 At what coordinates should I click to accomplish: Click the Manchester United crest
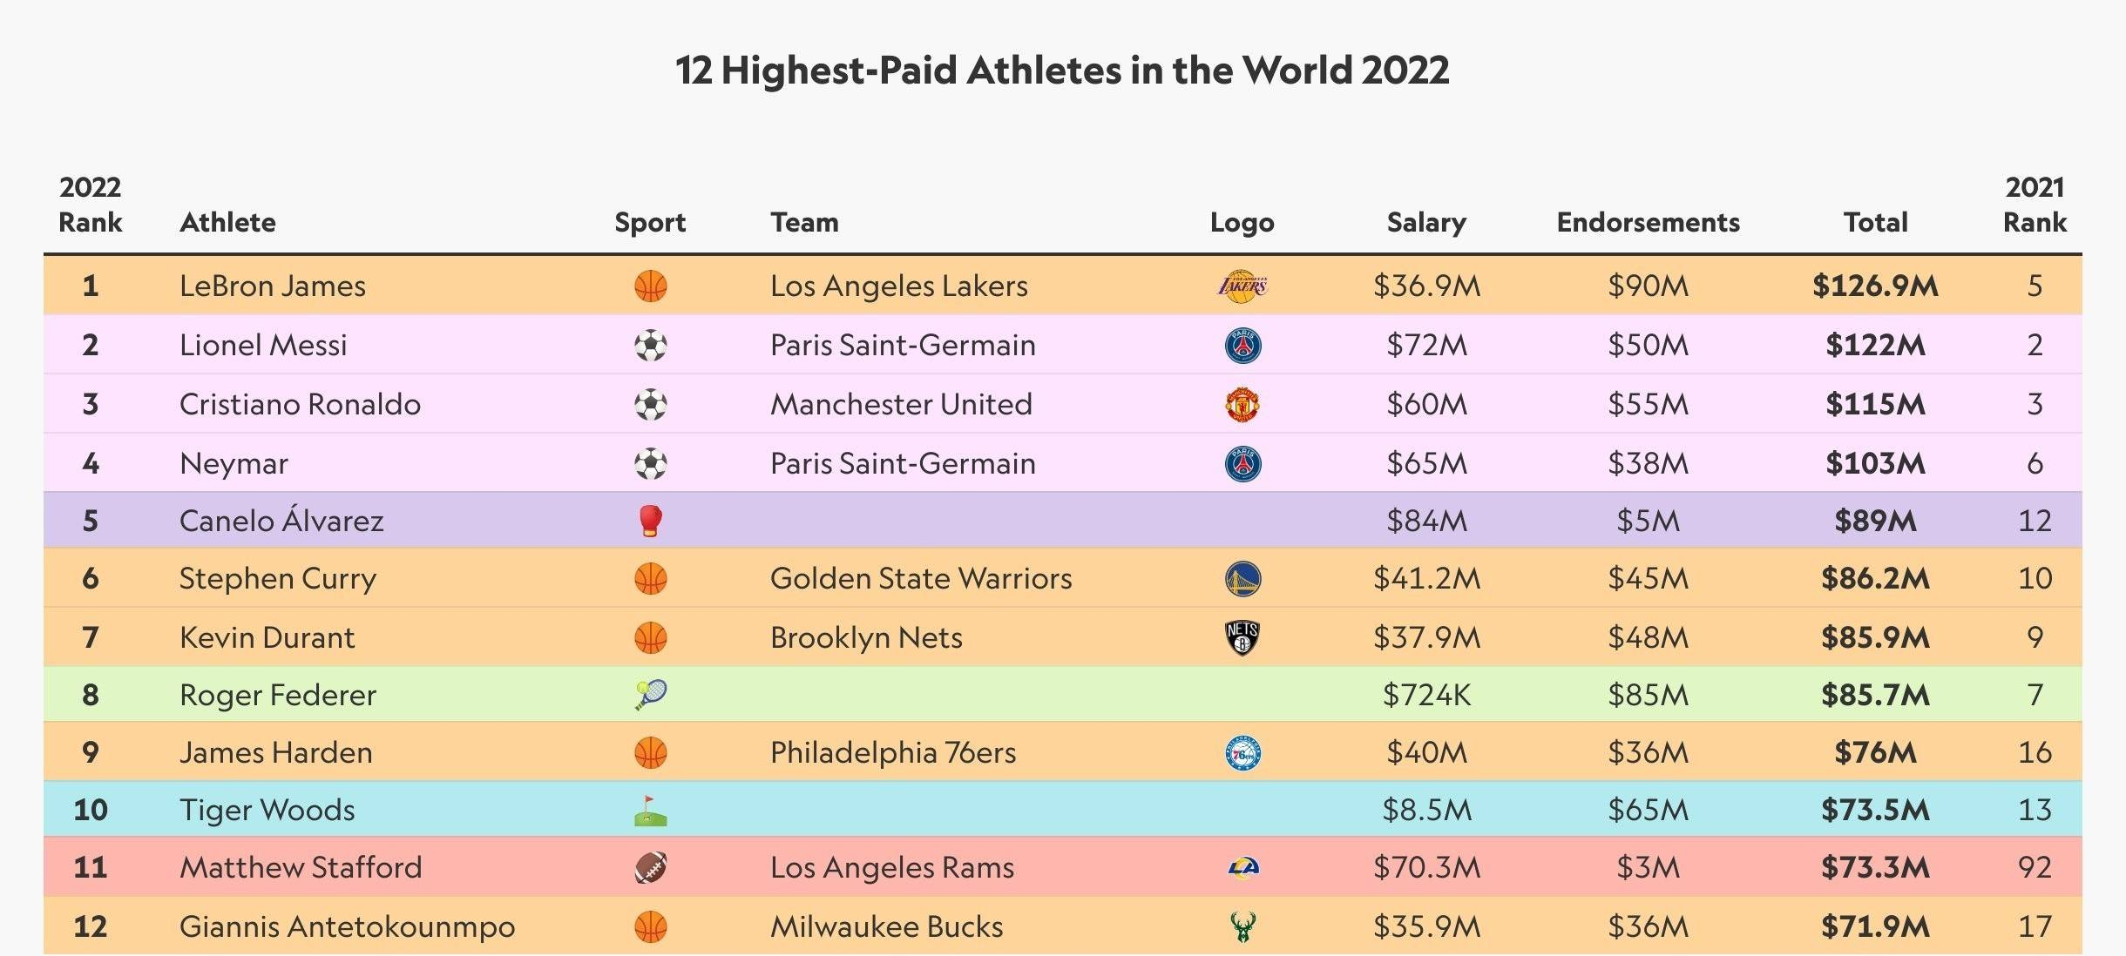coord(1242,405)
